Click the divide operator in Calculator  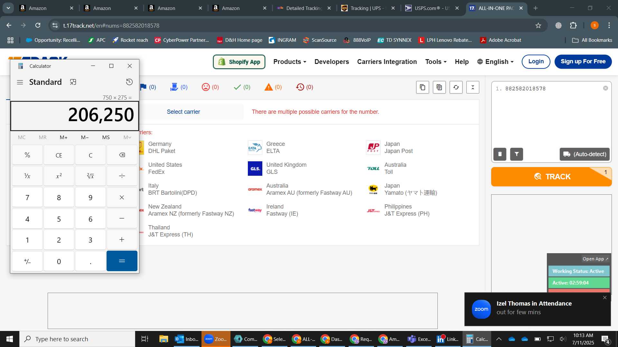pyautogui.click(x=122, y=176)
